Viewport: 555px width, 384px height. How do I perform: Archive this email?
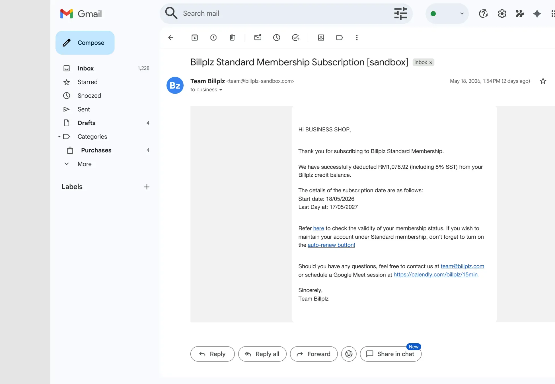(195, 38)
